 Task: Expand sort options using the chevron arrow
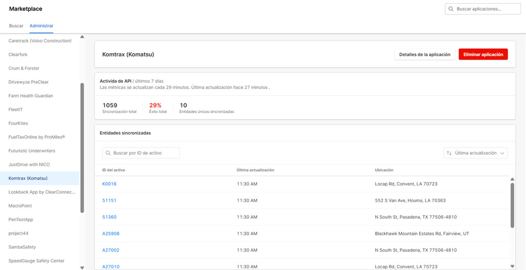tap(502, 153)
